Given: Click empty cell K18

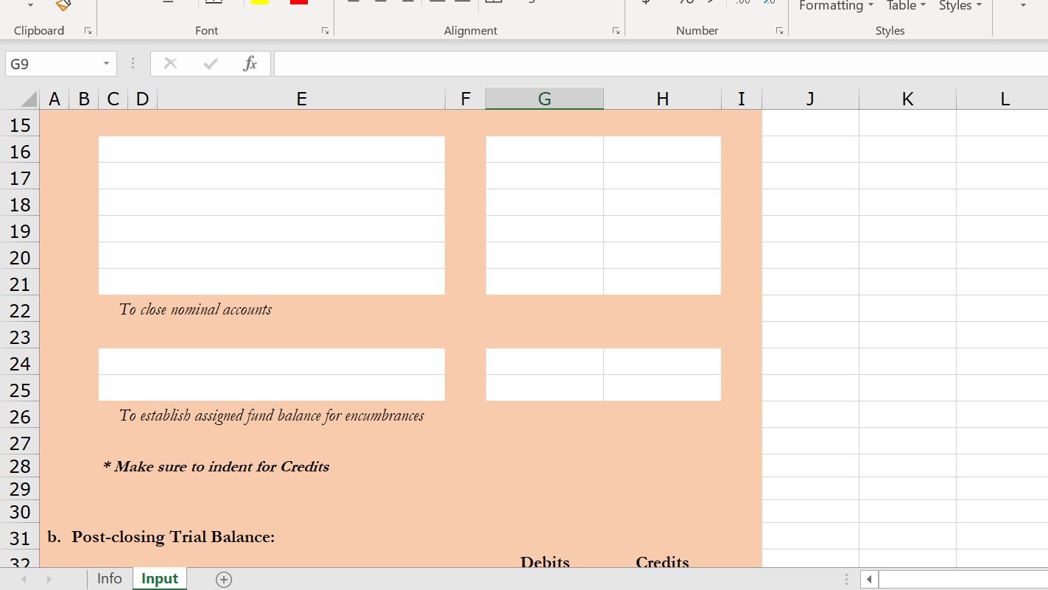Looking at the screenshot, I should coord(907,203).
